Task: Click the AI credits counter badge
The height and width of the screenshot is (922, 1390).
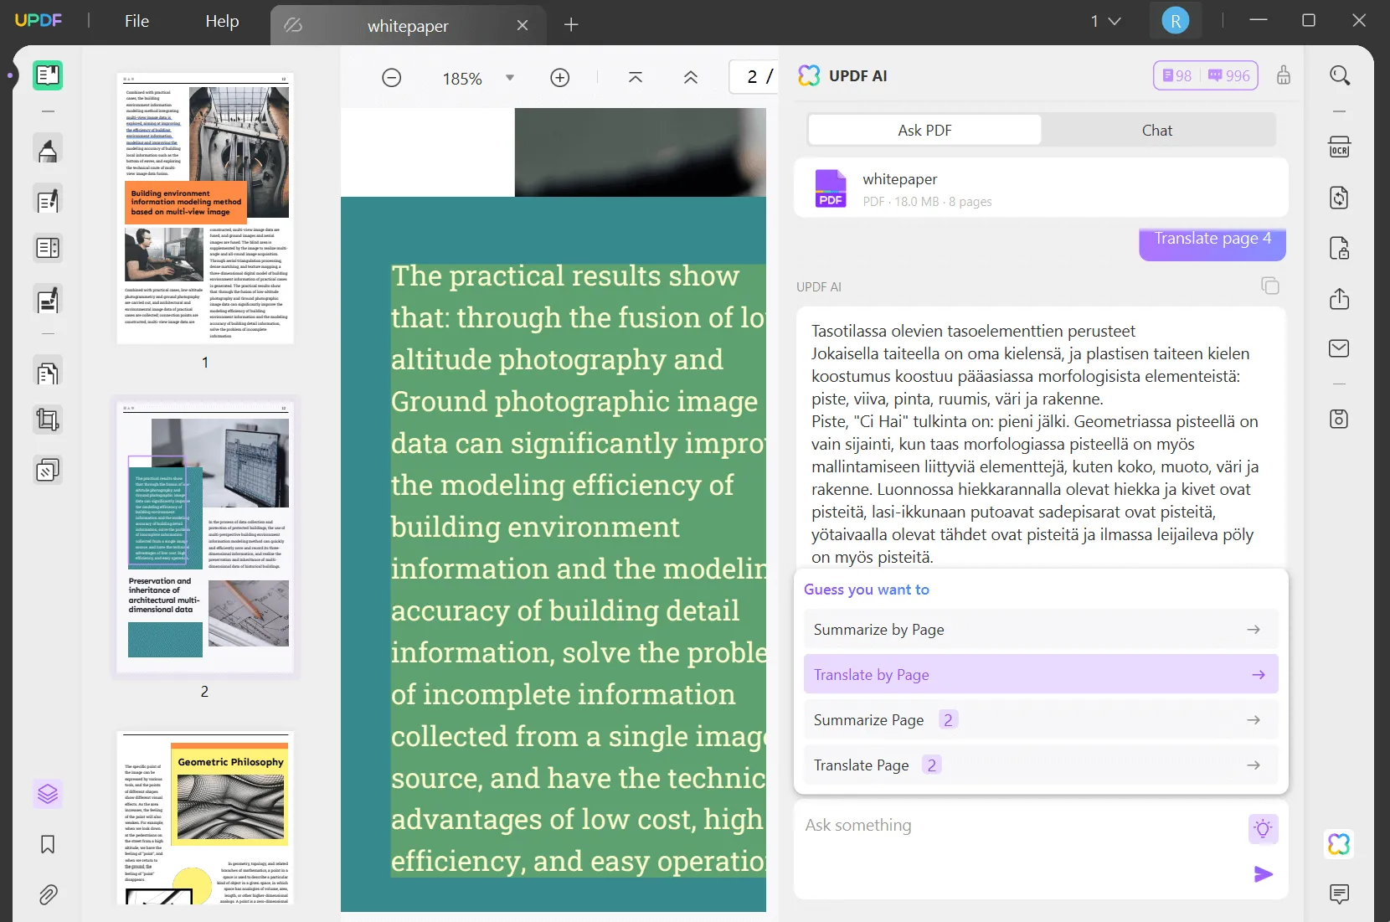Action: (1206, 75)
